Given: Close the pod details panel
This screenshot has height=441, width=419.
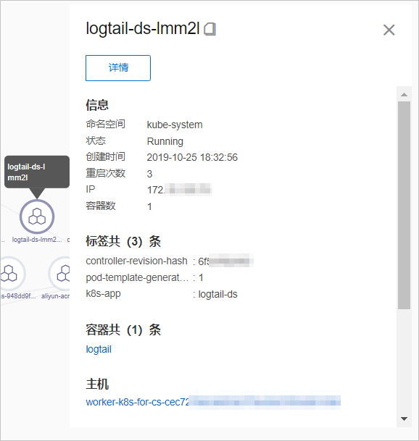Looking at the screenshot, I should coord(389,30).
